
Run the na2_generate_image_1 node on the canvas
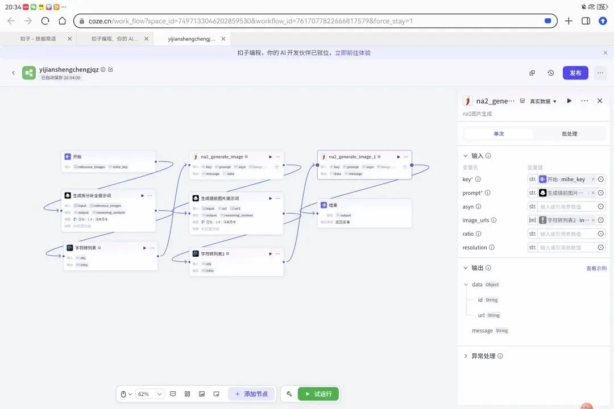(x=398, y=157)
